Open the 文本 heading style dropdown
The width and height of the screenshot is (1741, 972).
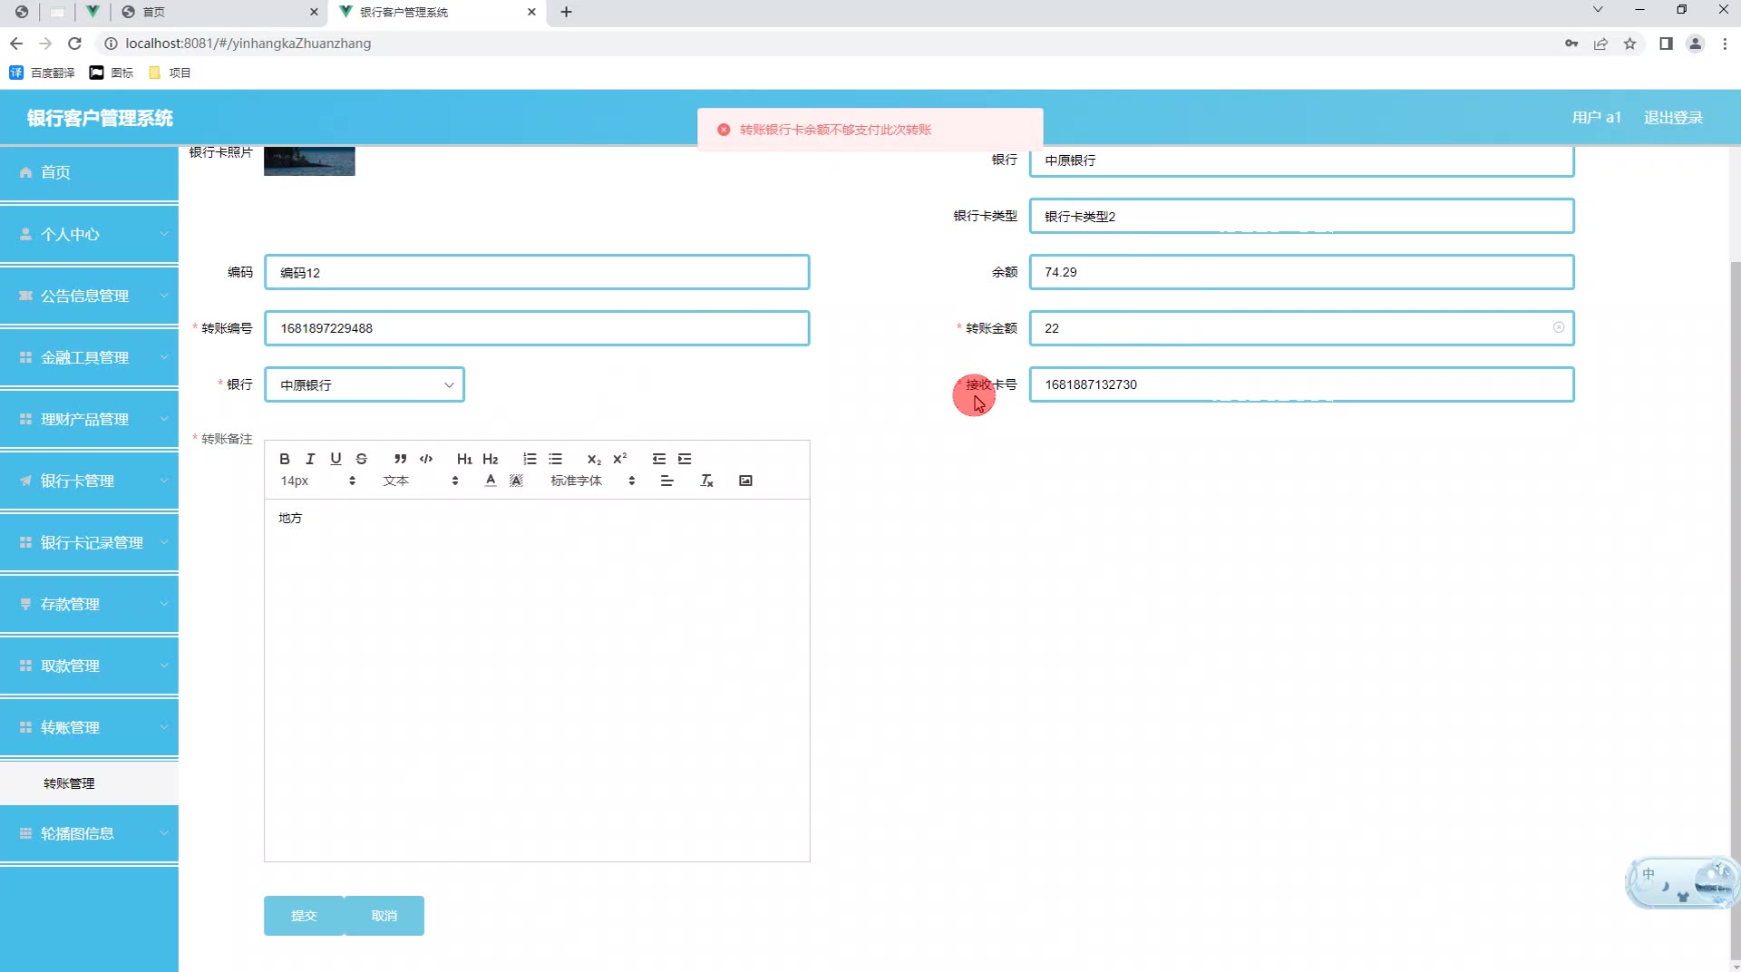(421, 481)
